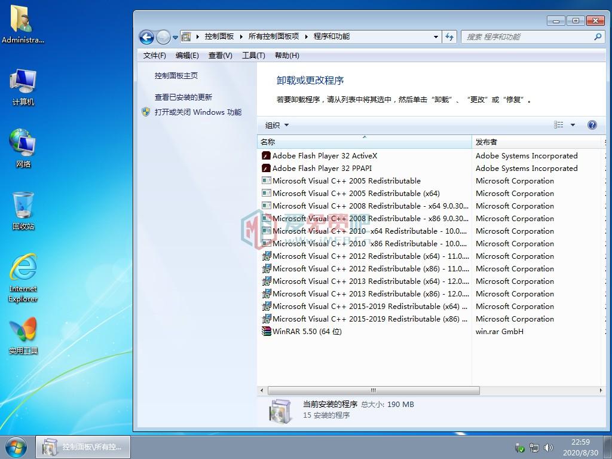Open the 编辑(E) menu
This screenshot has height=459, width=612.
pos(187,56)
